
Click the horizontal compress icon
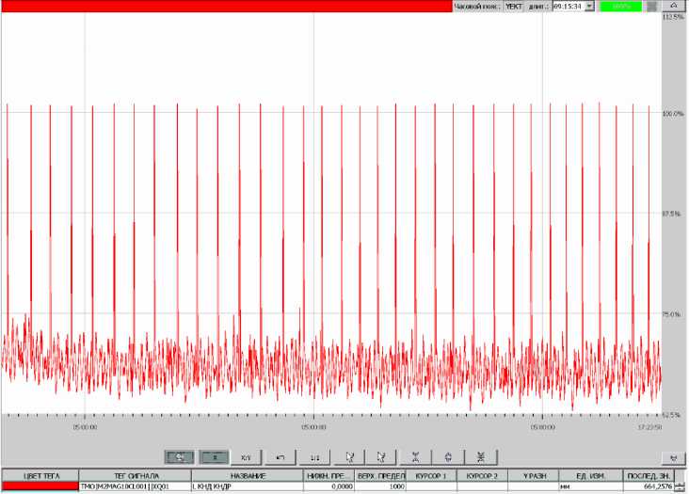pos(415,456)
